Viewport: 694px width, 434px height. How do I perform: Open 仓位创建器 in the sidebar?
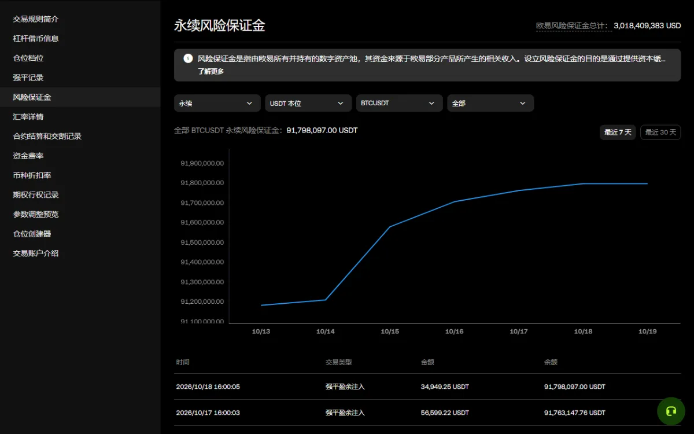click(x=32, y=234)
